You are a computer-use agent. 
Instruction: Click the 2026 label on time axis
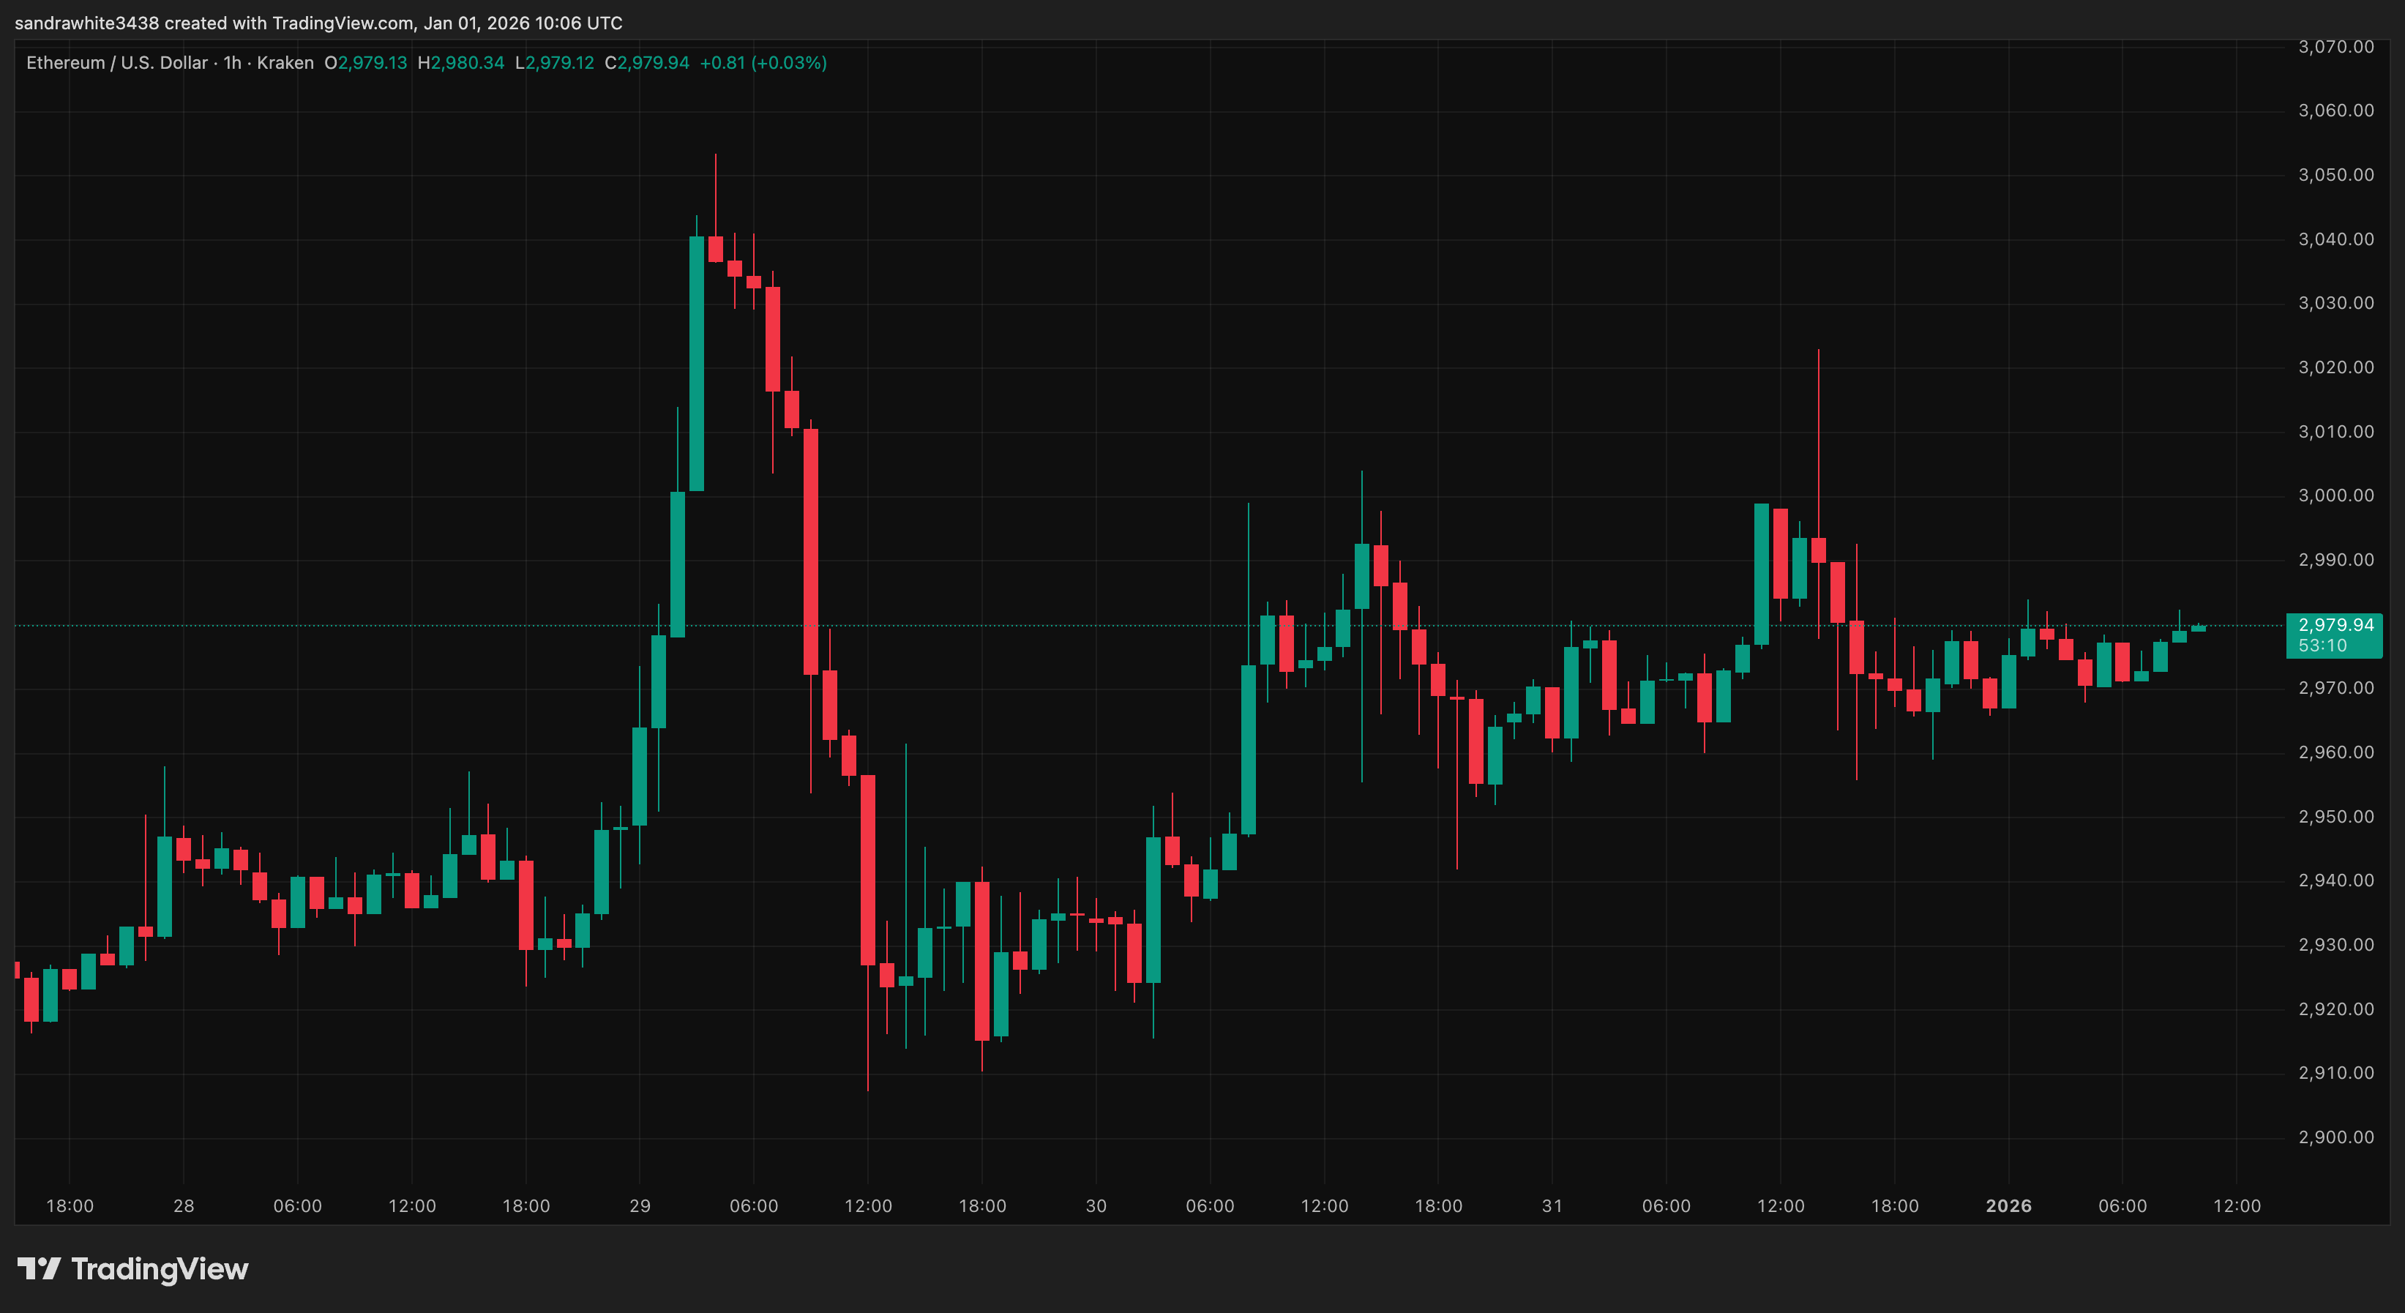pos(2009,1205)
